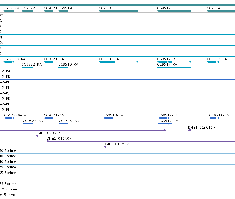235x199 pixels.
Task: Select the DME1-013M17 purple arrowhead
Action: click(x=105, y=147)
